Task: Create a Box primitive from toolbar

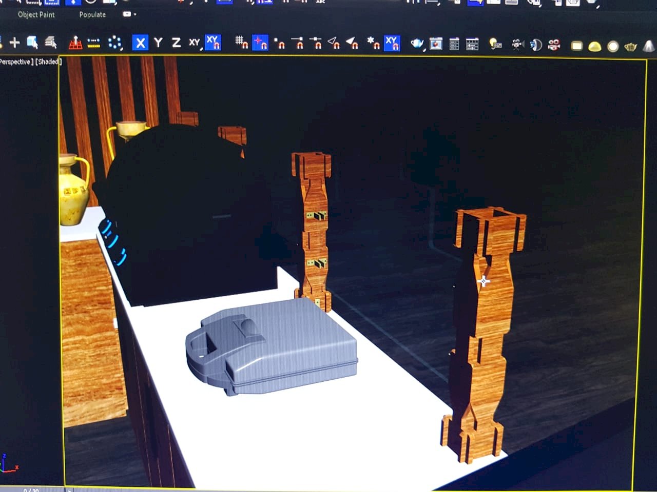Action: [x=576, y=46]
